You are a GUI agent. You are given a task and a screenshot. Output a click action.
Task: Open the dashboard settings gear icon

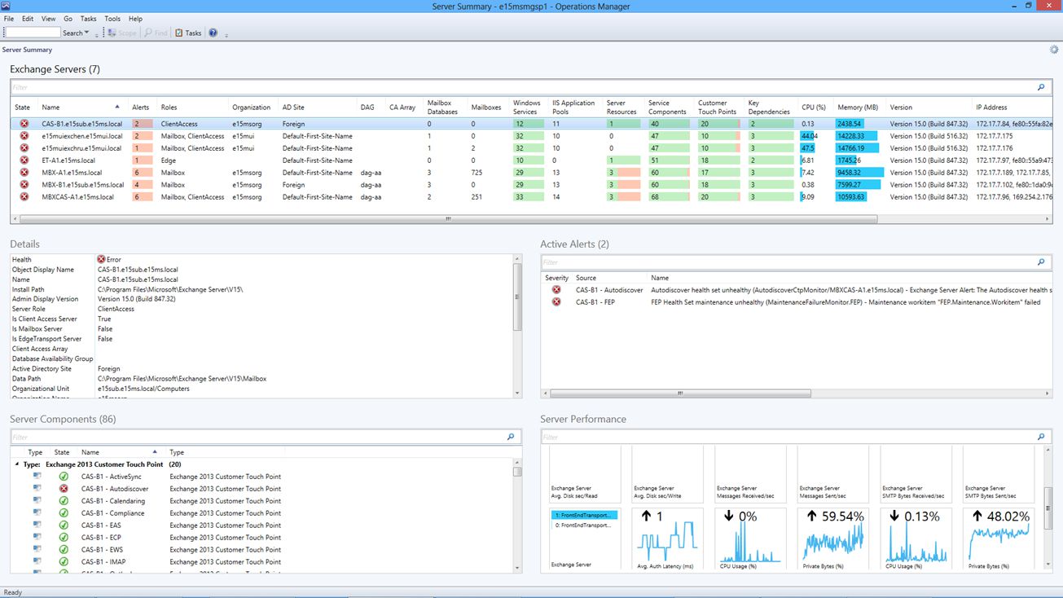click(1054, 50)
